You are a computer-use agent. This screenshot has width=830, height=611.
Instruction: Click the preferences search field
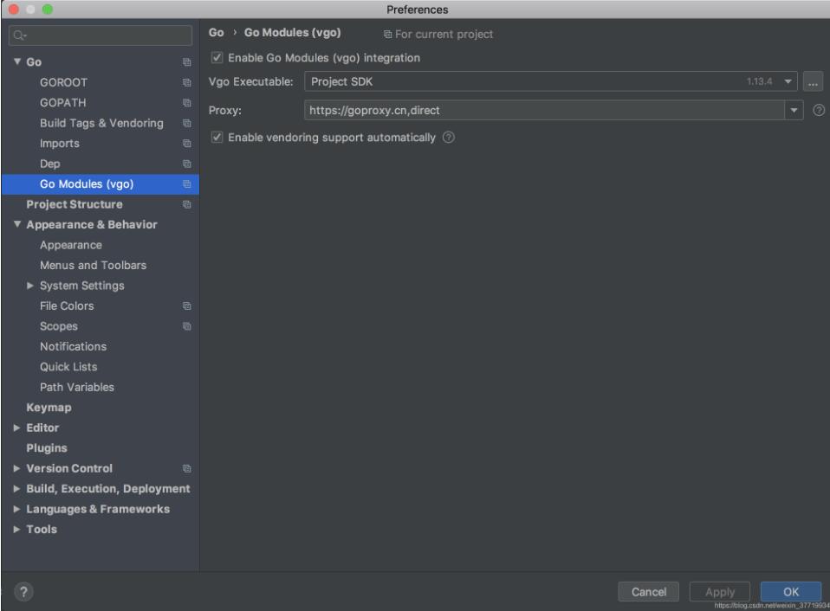coord(101,35)
